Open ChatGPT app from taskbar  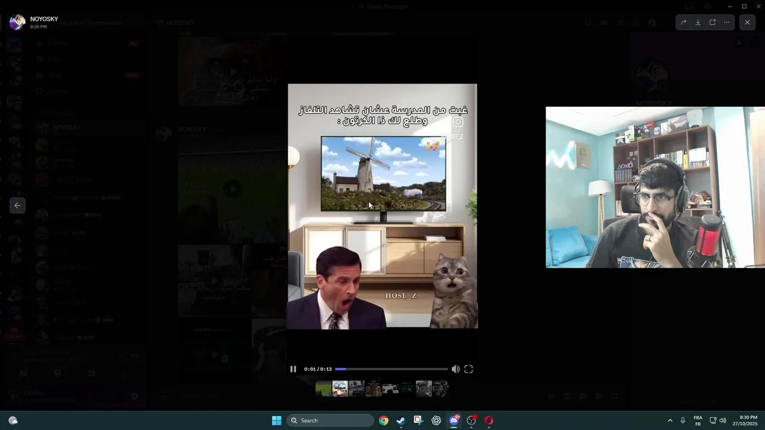[x=436, y=420]
